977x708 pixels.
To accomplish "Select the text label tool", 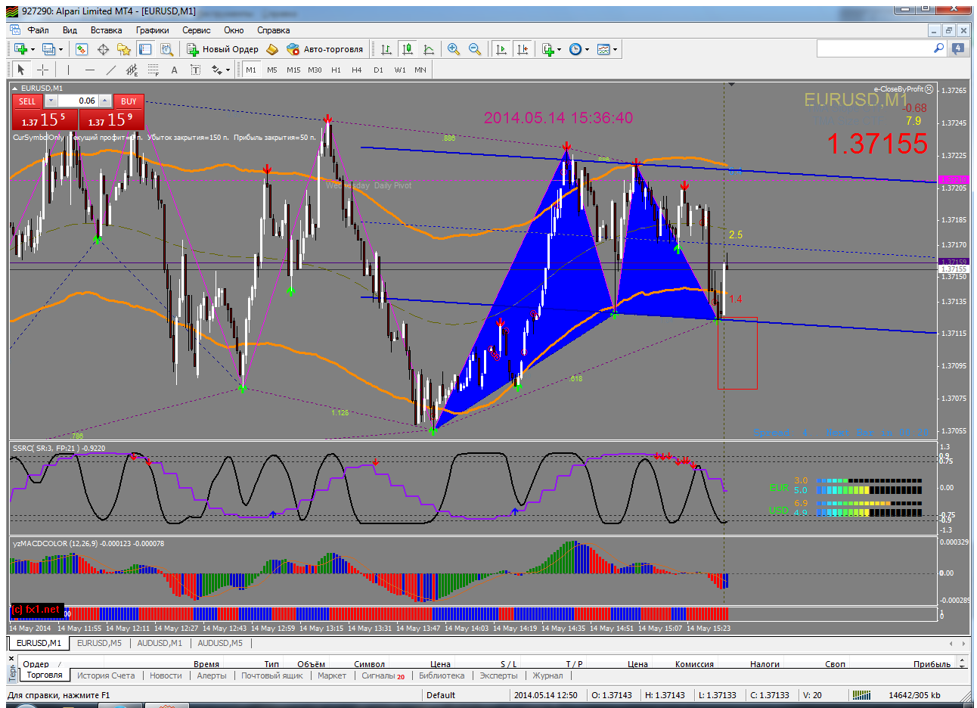I will tap(195, 70).
